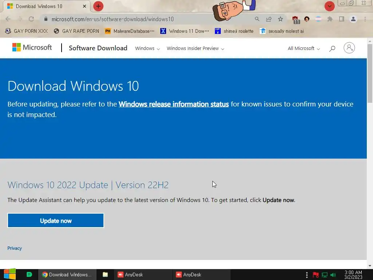Screen dimensions: 373x280
Task: Go back with the browser back arrow
Action: (x=8, y=19)
